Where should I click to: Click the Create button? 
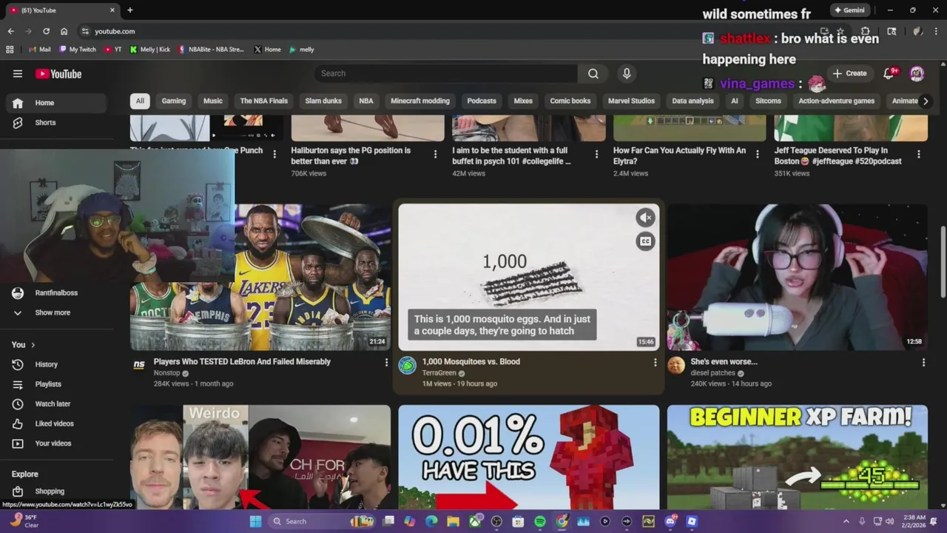click(849, 73)
